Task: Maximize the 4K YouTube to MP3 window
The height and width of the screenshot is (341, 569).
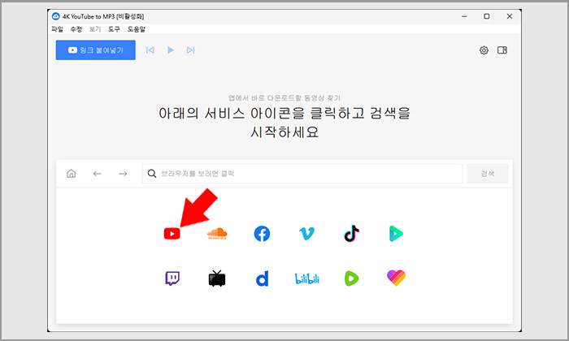Action: click(x=487, y=16)
